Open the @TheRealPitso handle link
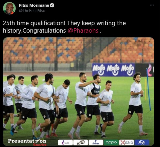The width and height of the screenshot is (160, 147). [32, 11]
